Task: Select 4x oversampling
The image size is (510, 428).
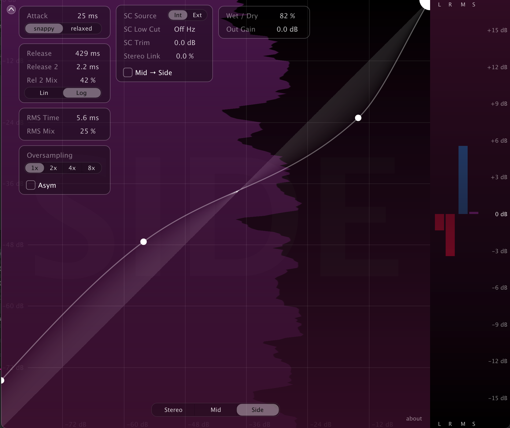Action: click(72, 168)
